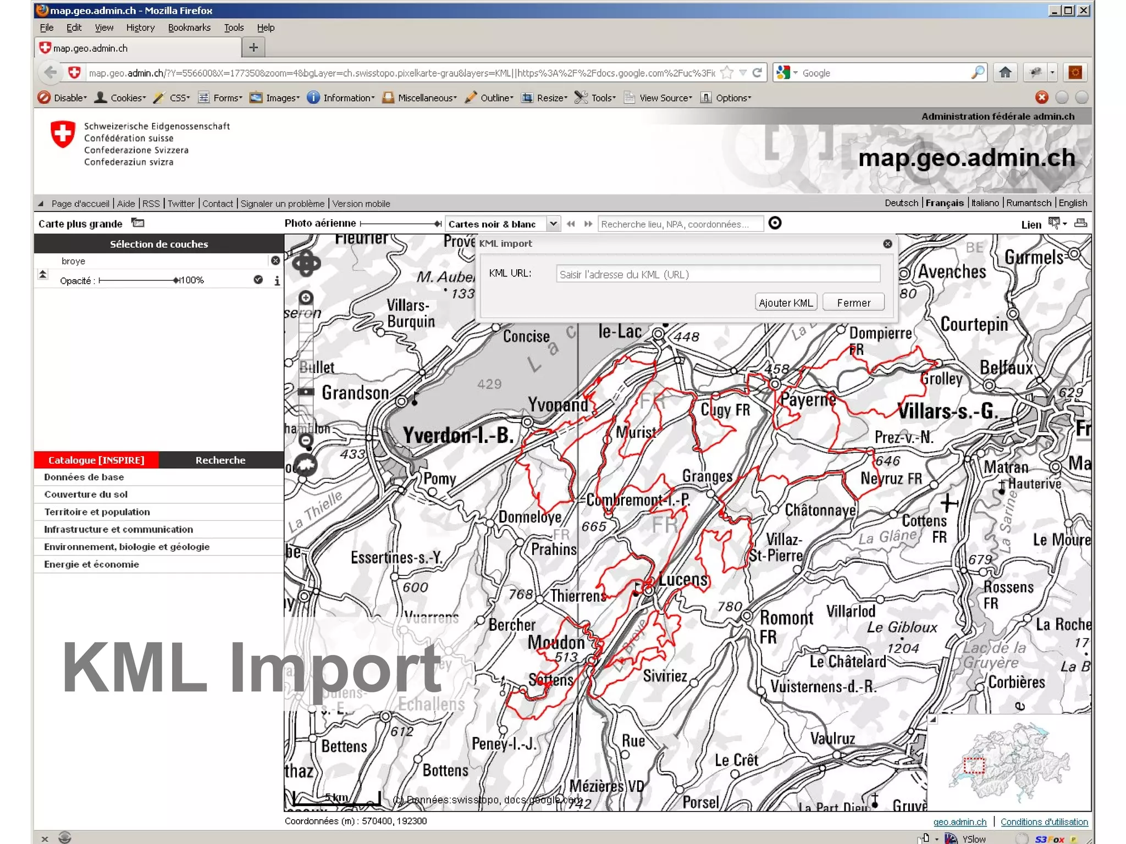Go to previous map extent arrows

(571, 224)
